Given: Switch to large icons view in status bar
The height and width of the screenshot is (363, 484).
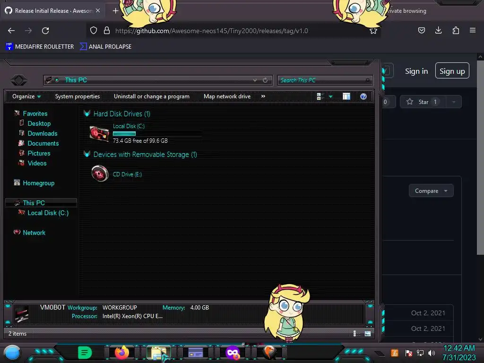Looking at the screenshot, I should pyautogui.click(x=368, y=333).
